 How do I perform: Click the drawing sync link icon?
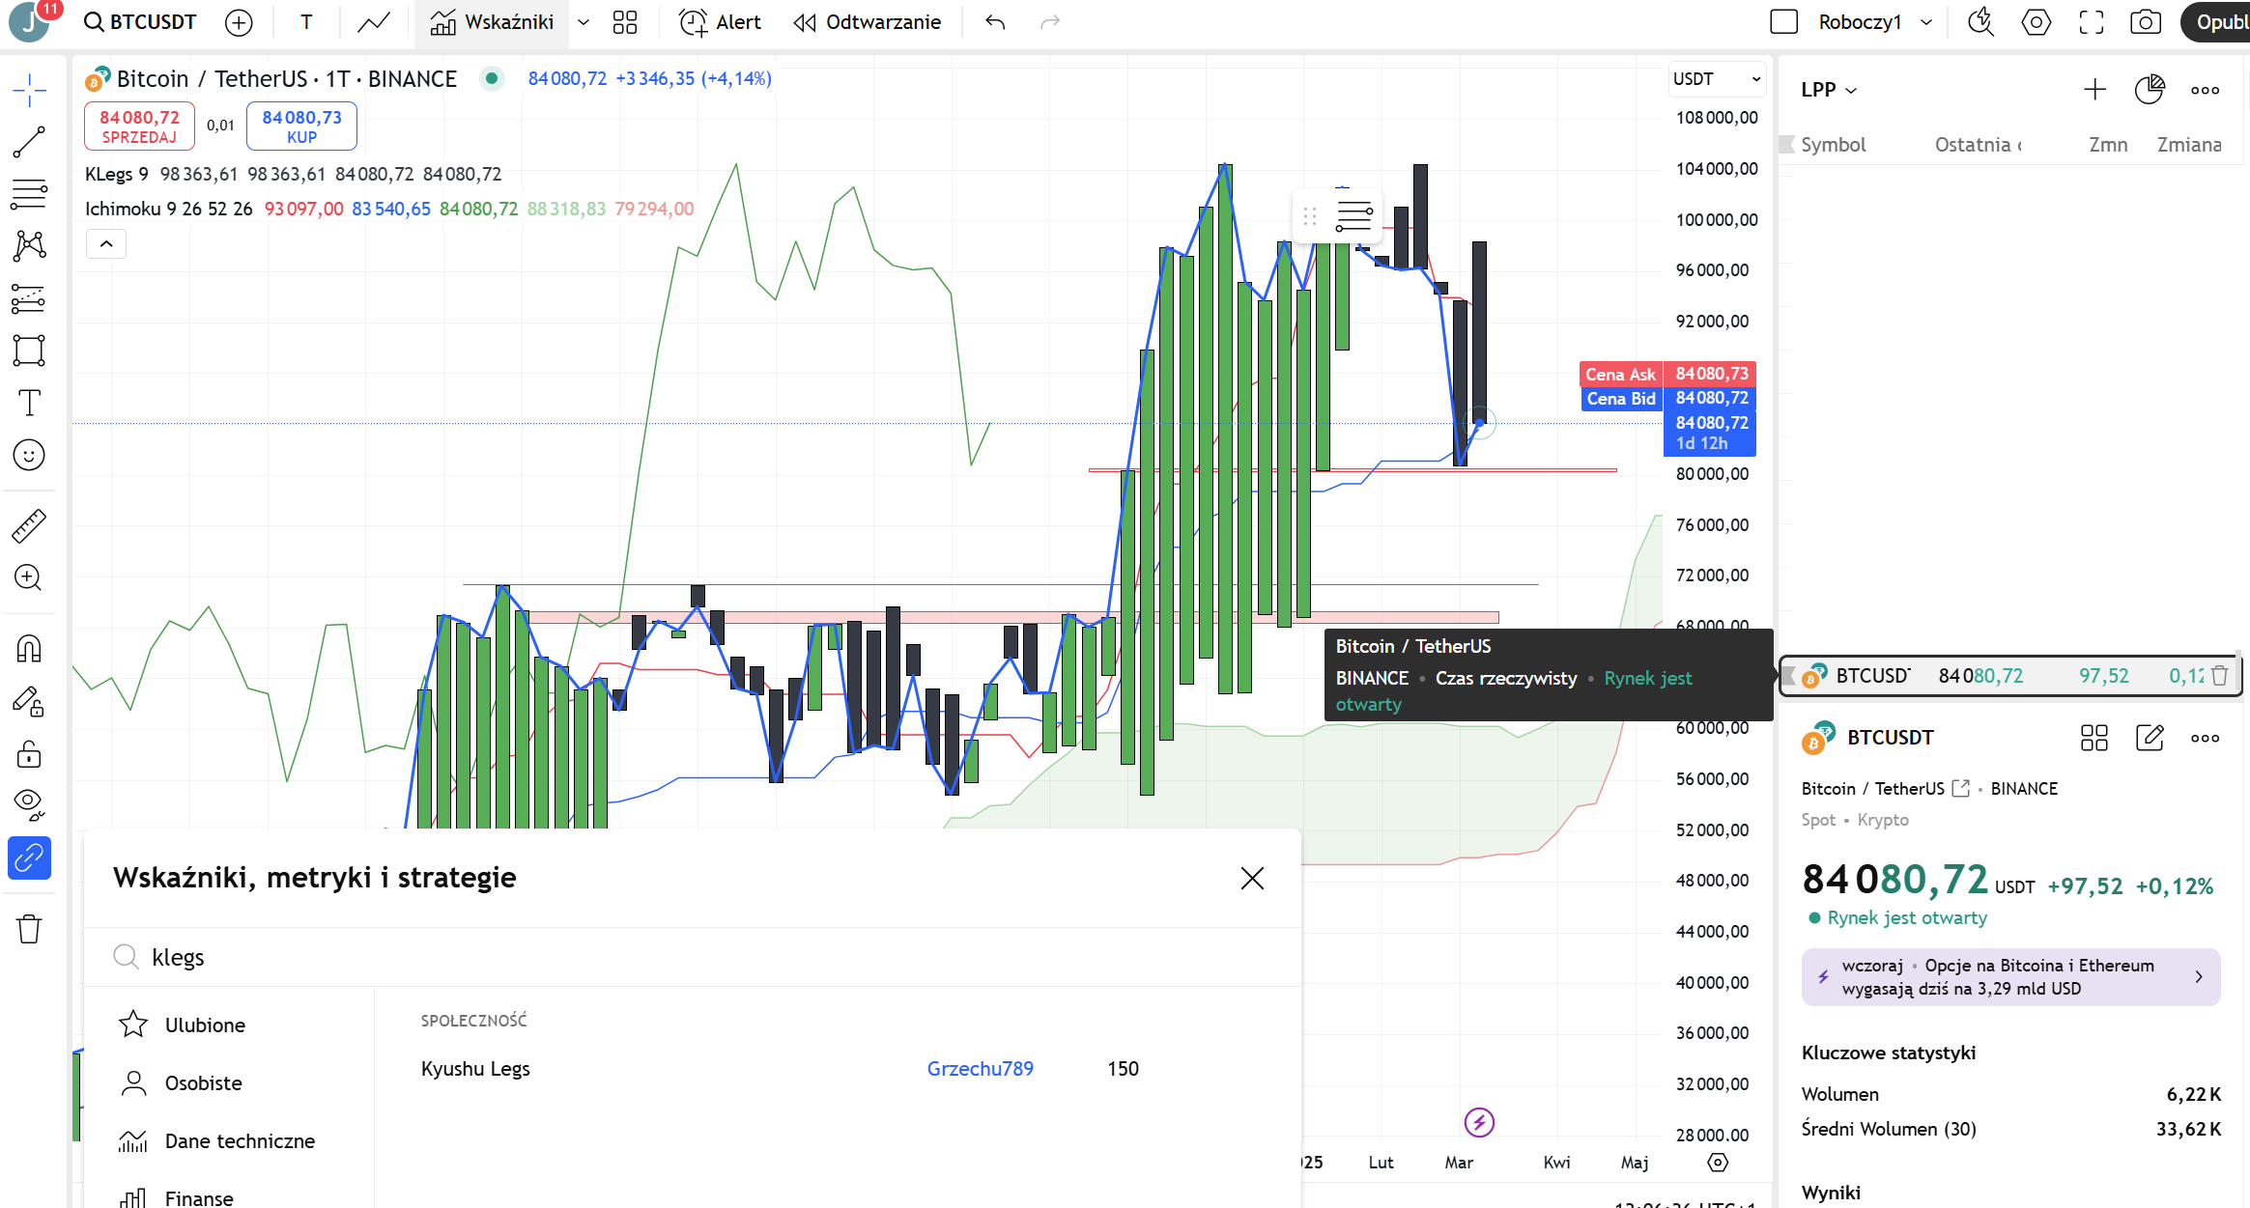(x=29, y=857)
